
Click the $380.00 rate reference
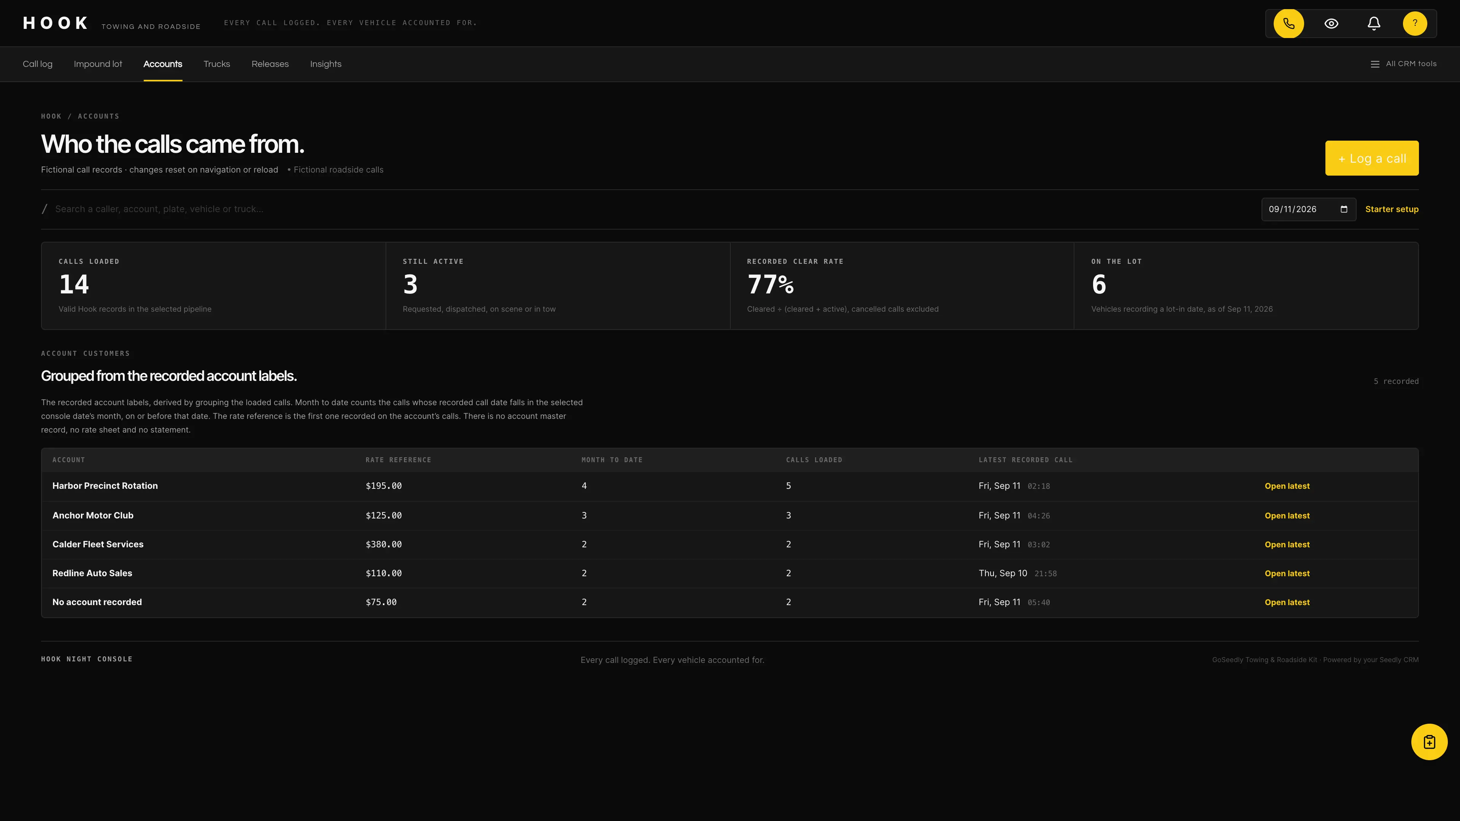(x=384, y=544)
